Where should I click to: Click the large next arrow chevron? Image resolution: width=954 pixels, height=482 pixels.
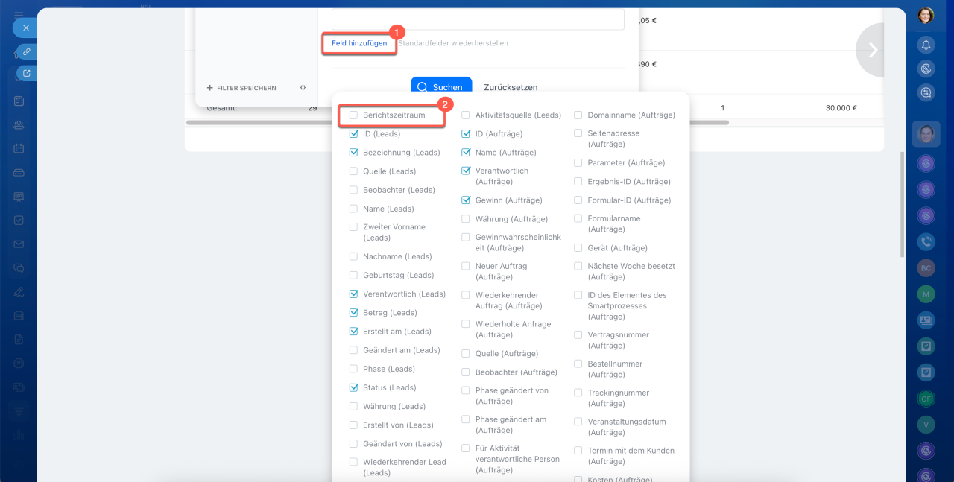point(873,50)
